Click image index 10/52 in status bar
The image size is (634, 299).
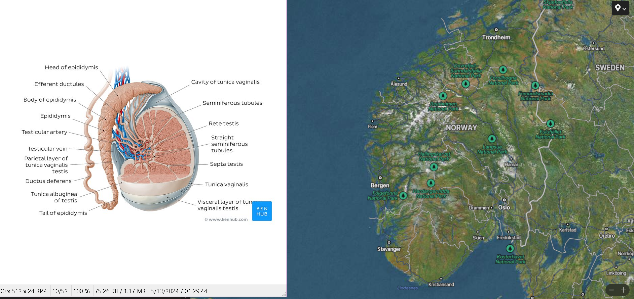[x=60, y=291]
